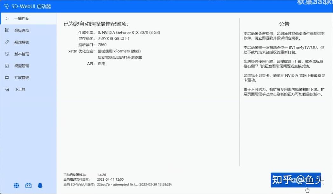Click the play icon beside 一键启动
This screenshot has height=194, width=333.
[x=7, y=18]
